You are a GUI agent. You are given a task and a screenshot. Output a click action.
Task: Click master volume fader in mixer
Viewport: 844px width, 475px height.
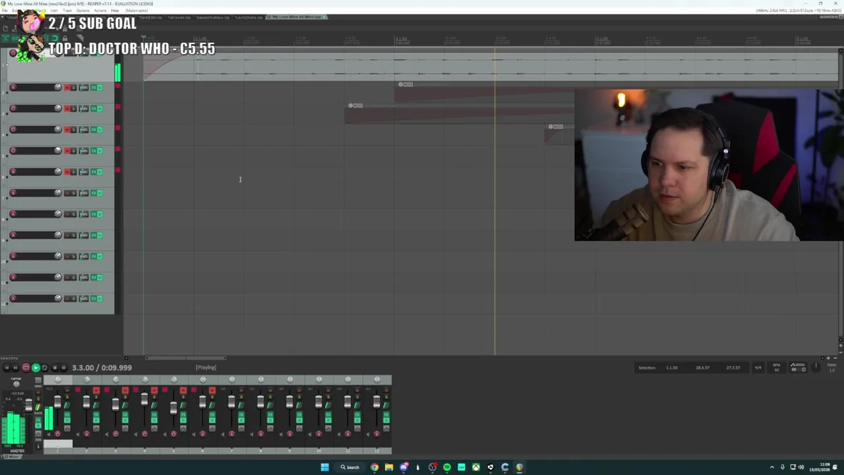[28, 405]
